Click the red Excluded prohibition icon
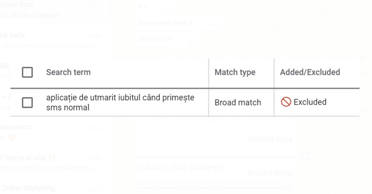Image resolution: width=372 pixels, height=194 pixels. (286, 102)
